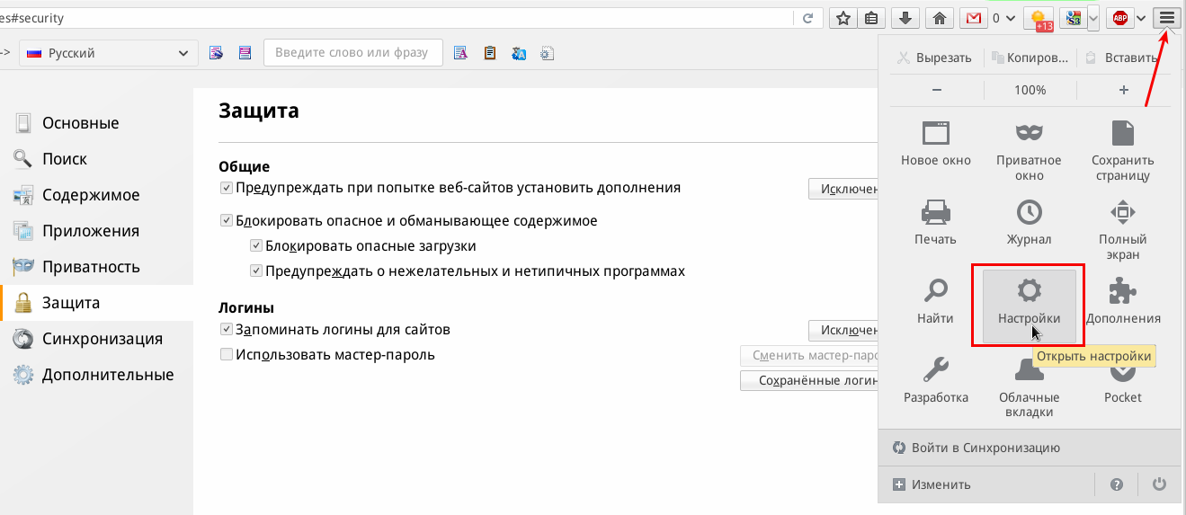Open the Gmail notifier icon

point(972,18)
